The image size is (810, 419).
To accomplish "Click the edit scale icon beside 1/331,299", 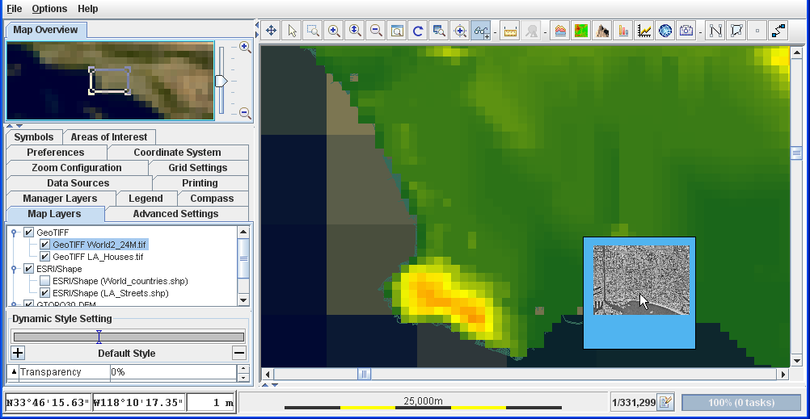I will pos(665,402).
